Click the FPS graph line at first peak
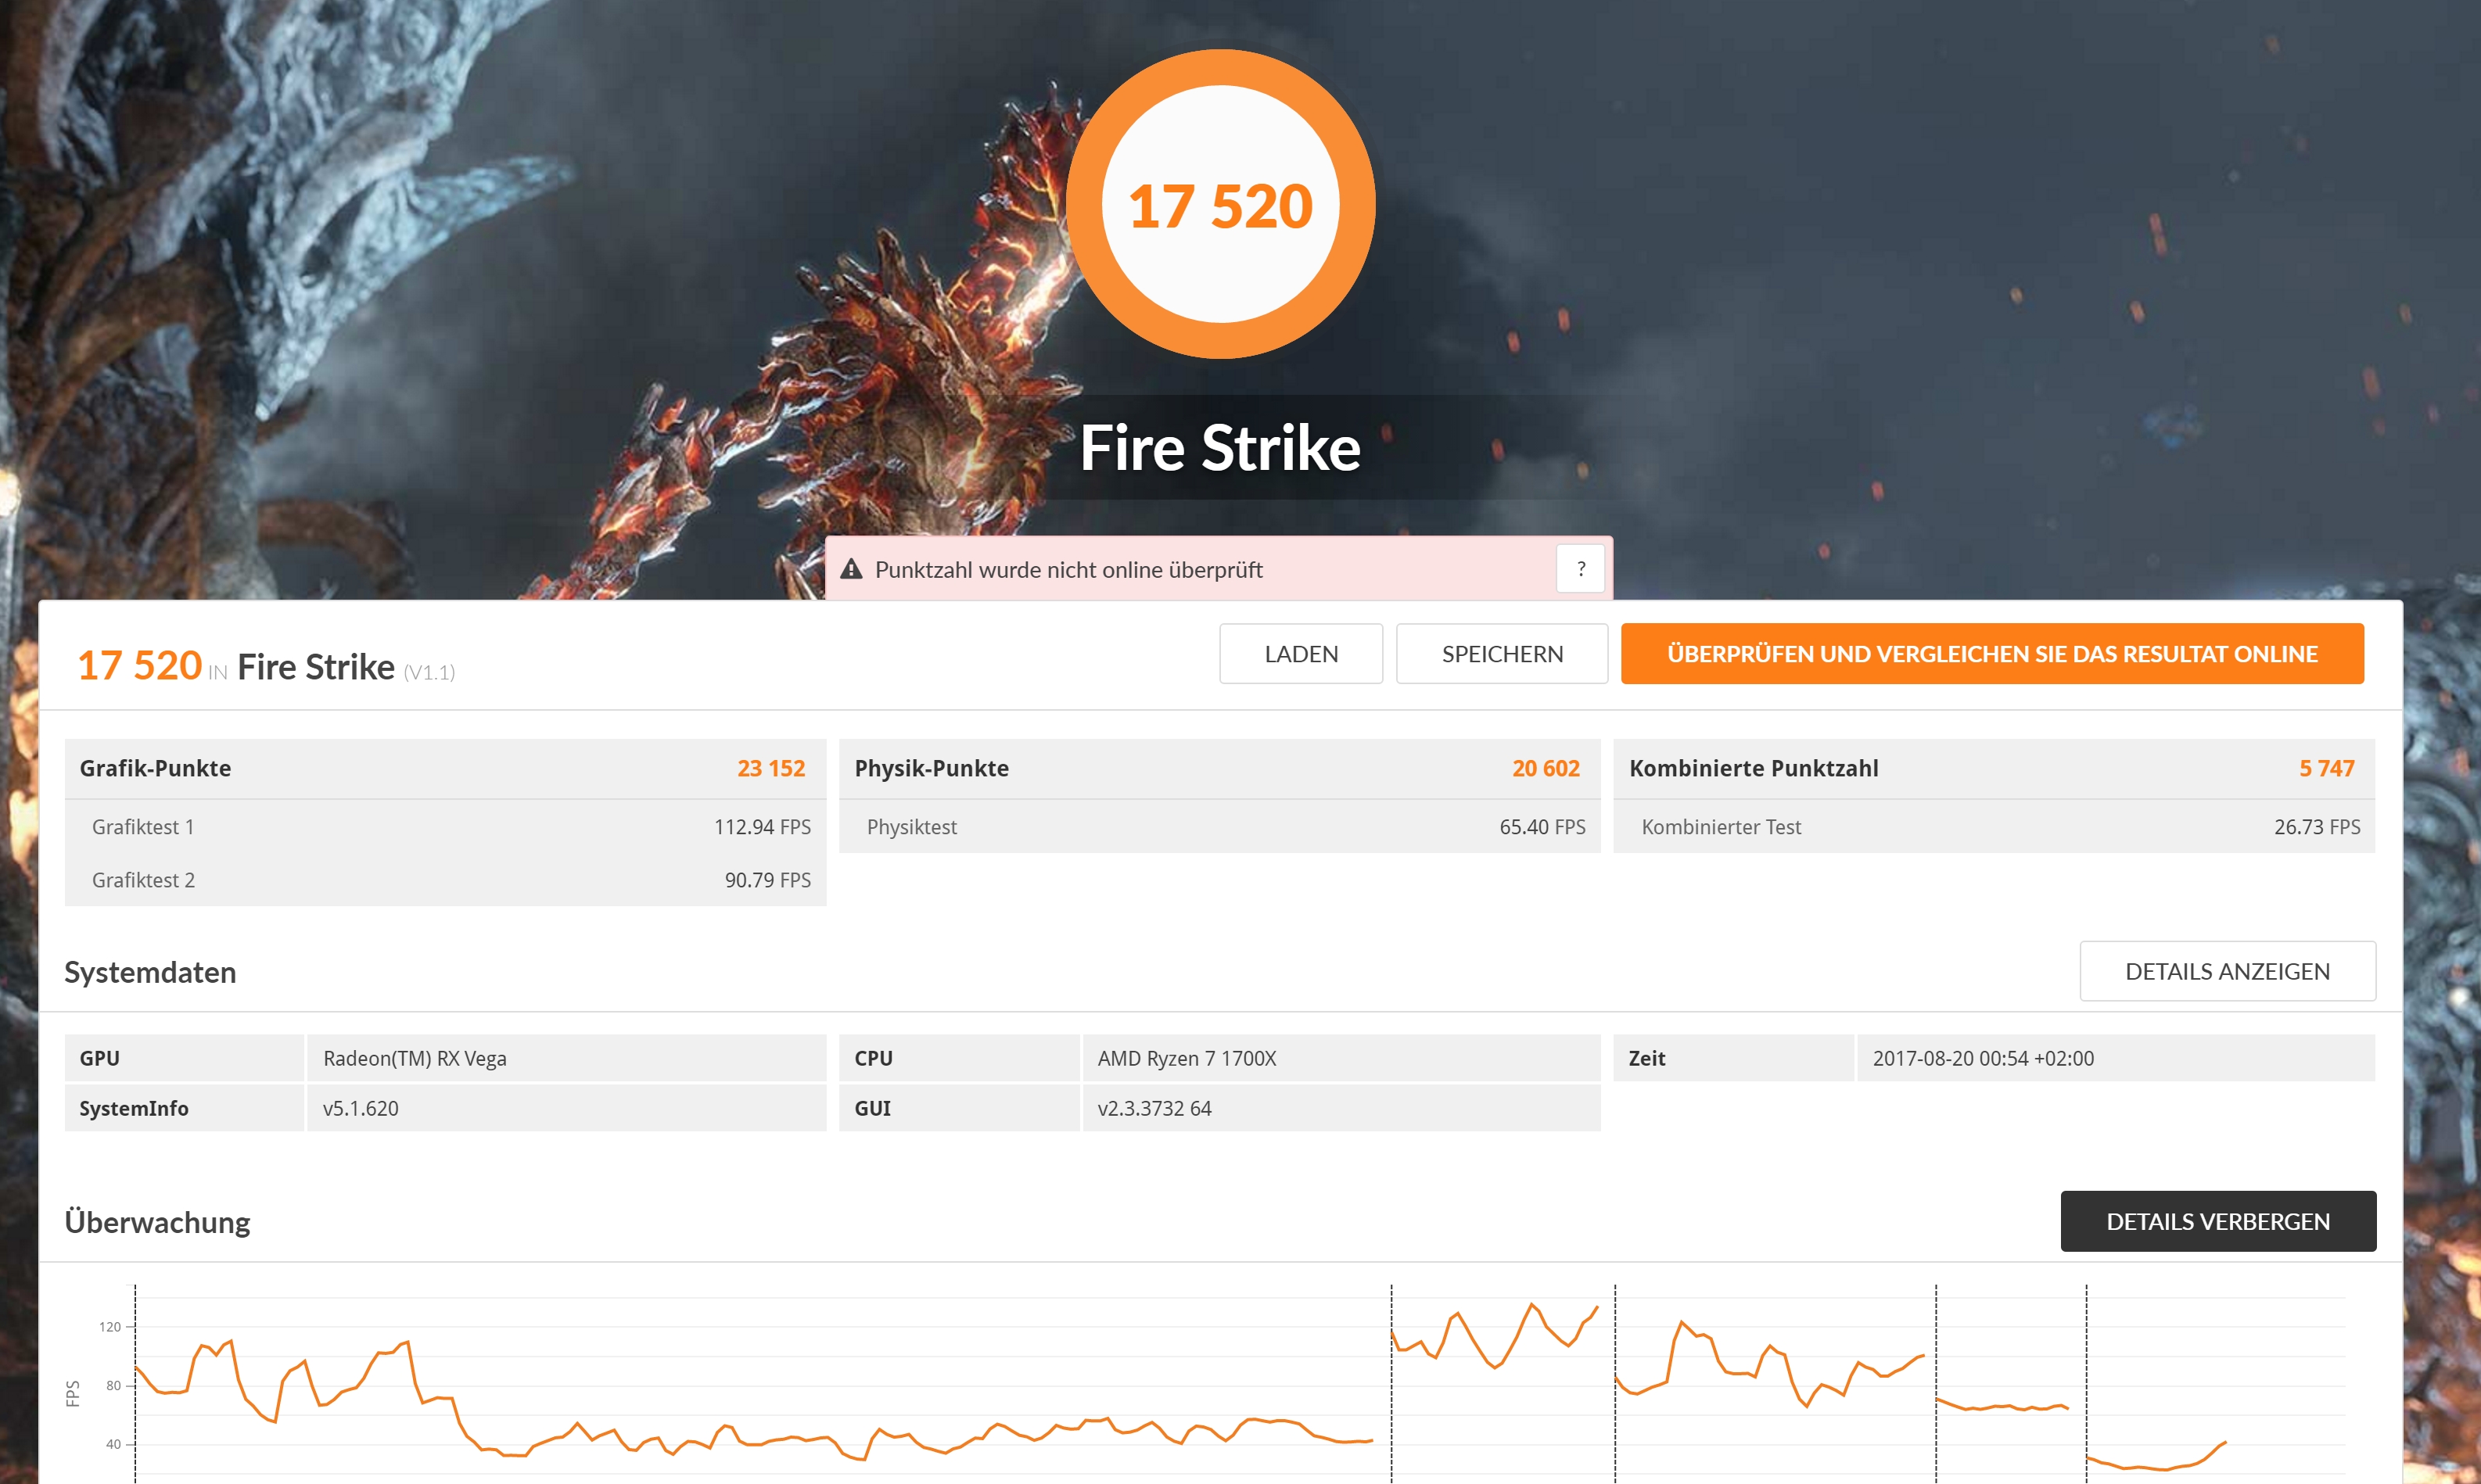Viewport: 2481px width, 1484px height. pos(230,1341)
